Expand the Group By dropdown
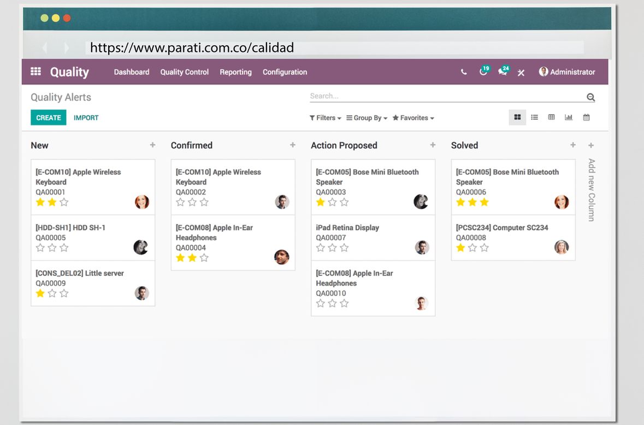 (367, 118)
